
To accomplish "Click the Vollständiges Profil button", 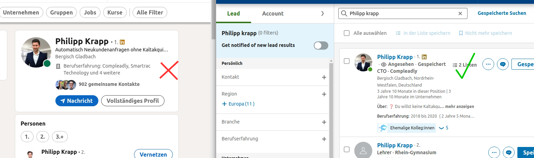I will click(133, 101).
